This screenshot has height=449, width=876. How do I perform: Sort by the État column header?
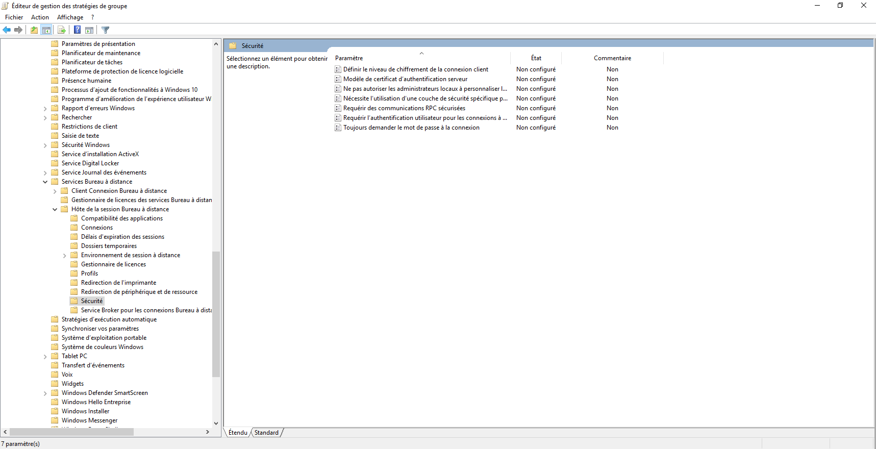point(536,58)
